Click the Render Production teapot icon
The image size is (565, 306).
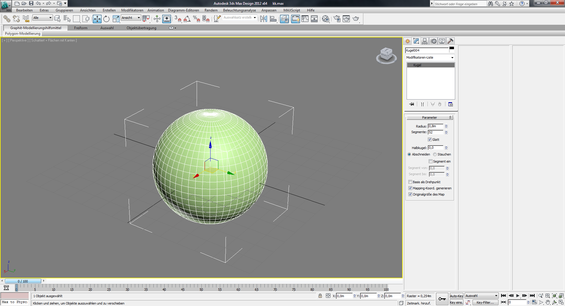[x=356, y=19]
